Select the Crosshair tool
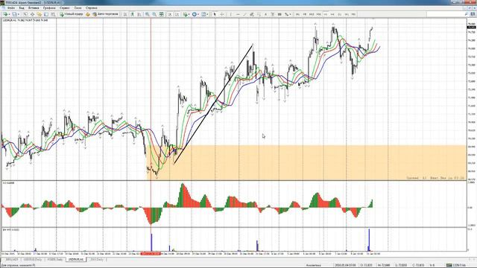Image resolution: width=477 pixels, height=268 pixels. click(x=222, y=14)
